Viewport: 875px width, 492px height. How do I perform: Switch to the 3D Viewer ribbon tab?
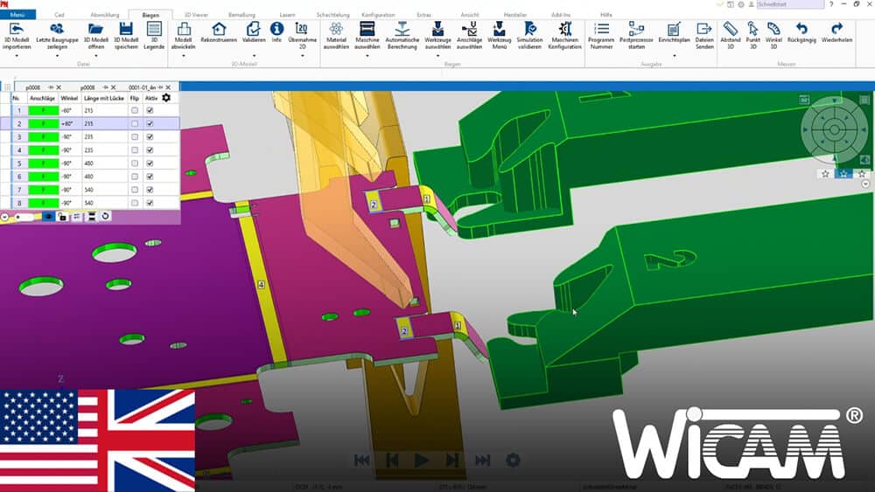[196, 15]
